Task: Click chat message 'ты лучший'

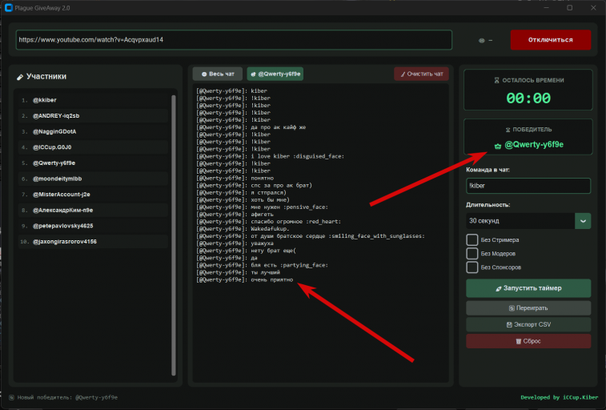Action: tap(238, 272)
